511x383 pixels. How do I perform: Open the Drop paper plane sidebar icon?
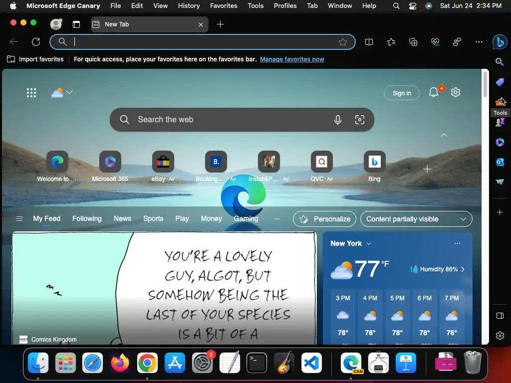pos(500,182)
